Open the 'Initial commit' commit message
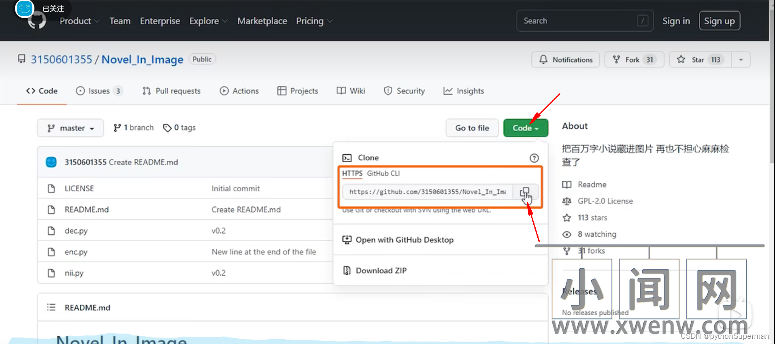Image resolution: width=775 pixels, height=344 pixels. pyautogui.click(x=236, y=189)
